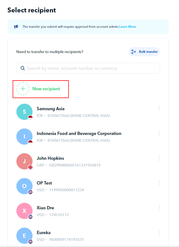The height and width of the screenshot is (247, 179).
Task: Click the megaphone announcement icon
Action: point(16,27)
